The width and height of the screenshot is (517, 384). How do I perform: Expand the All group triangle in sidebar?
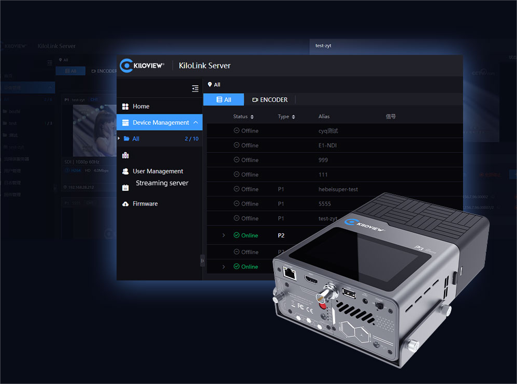click(119, 138)
